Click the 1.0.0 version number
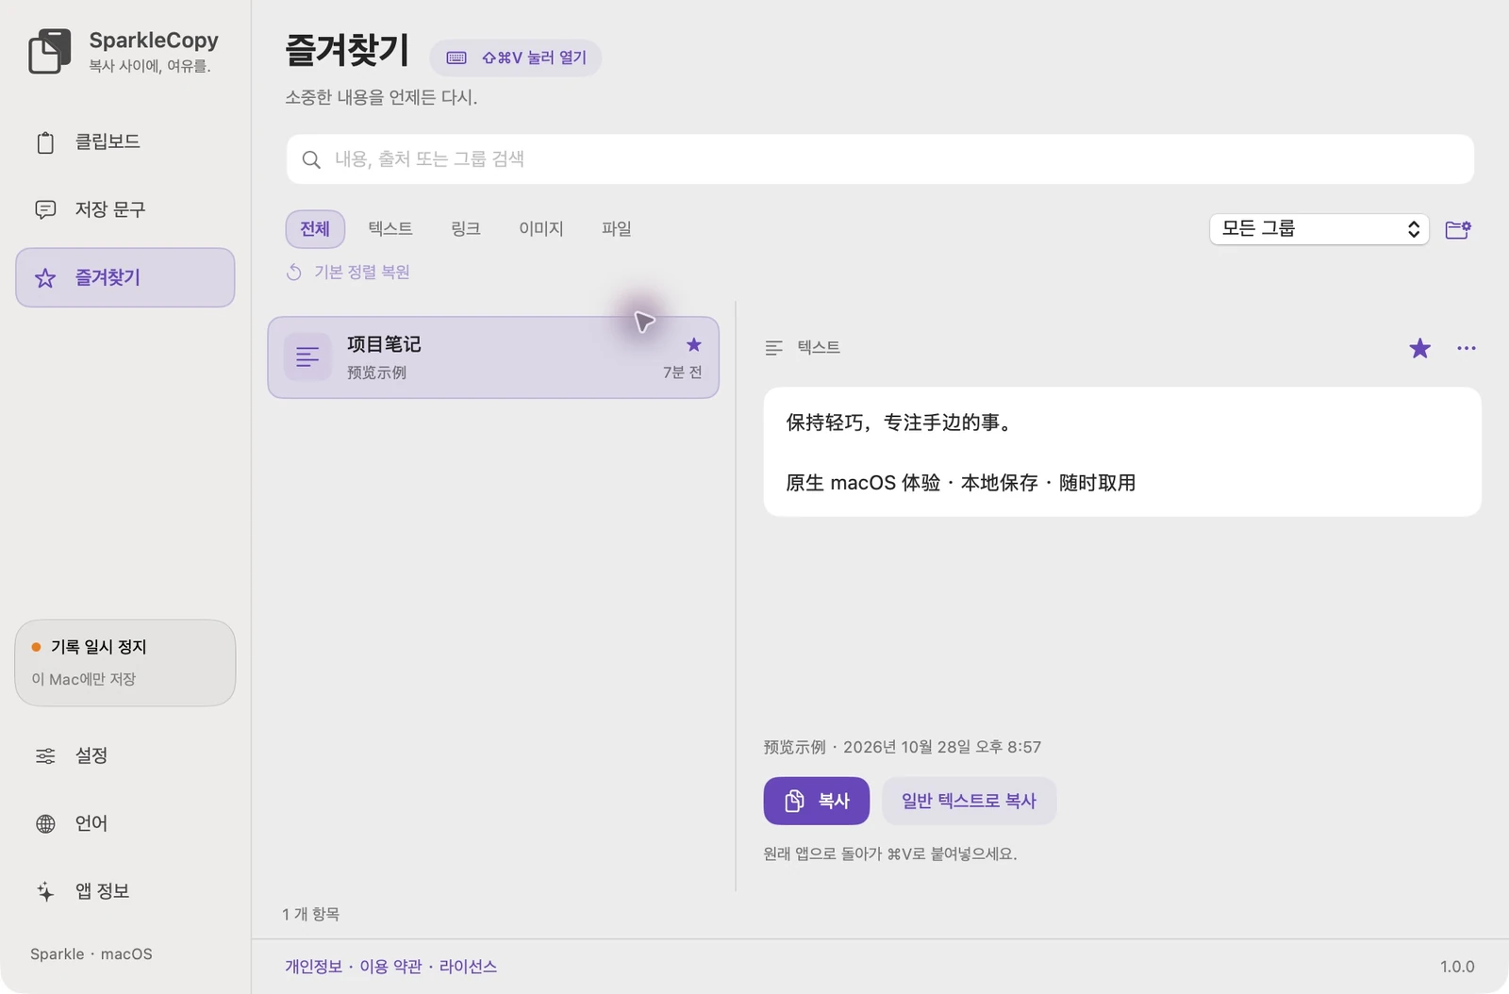This screenshot has width=1509, height=994. coord(1457,967)
